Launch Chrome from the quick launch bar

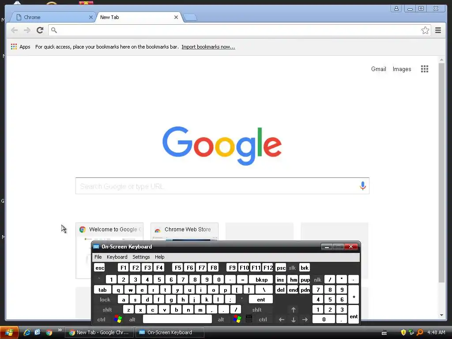[49, 332]
